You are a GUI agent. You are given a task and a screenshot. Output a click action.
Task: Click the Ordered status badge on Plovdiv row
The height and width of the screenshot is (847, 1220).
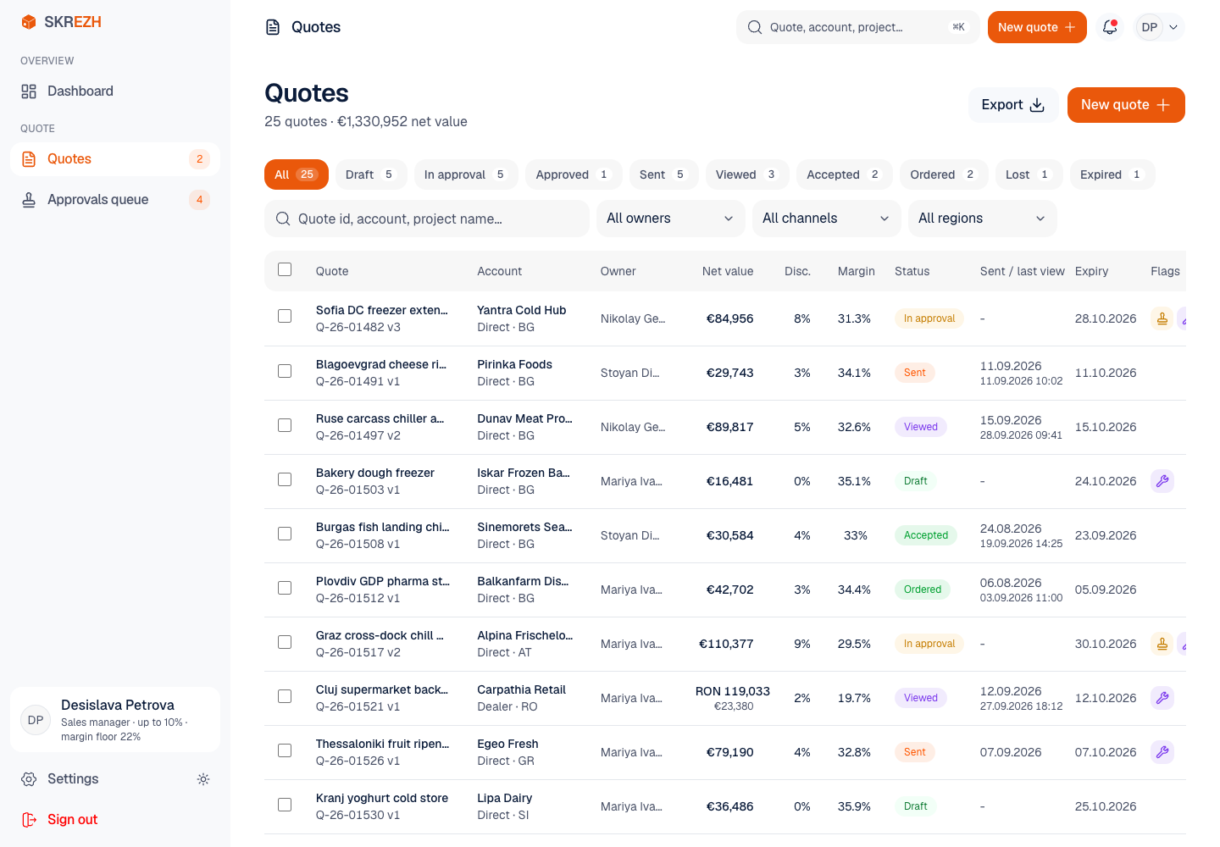coord(923,590)
